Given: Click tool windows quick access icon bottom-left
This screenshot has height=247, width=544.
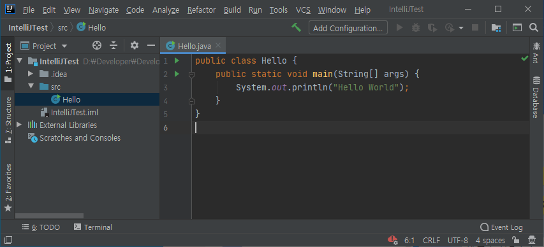Looking at the screenshot, I should 8,240.
